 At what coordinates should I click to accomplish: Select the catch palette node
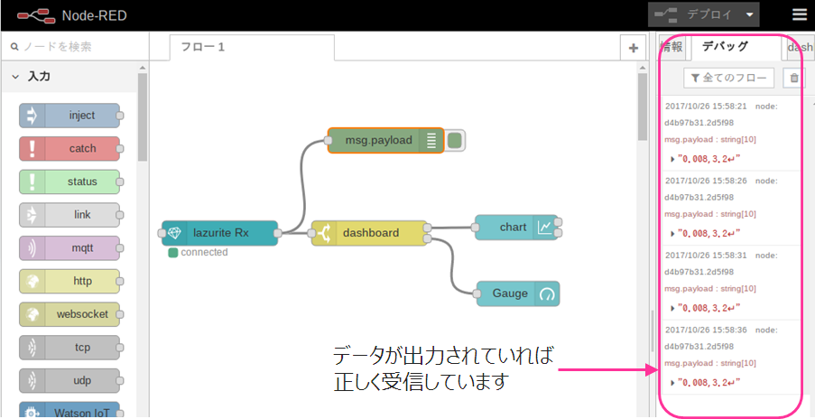coord(69,149)
